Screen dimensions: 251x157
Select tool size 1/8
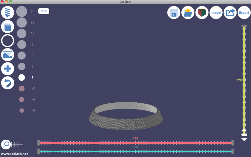coord(22,110)
